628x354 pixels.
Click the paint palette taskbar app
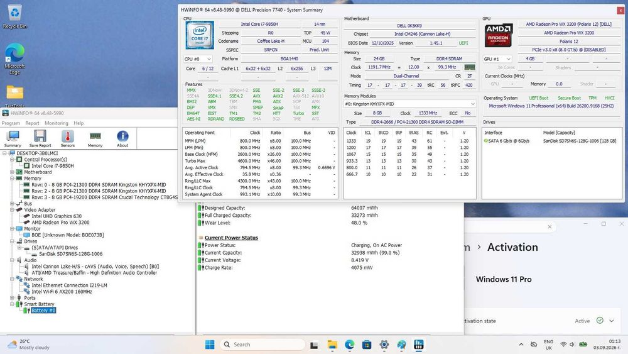click(401, 345)
